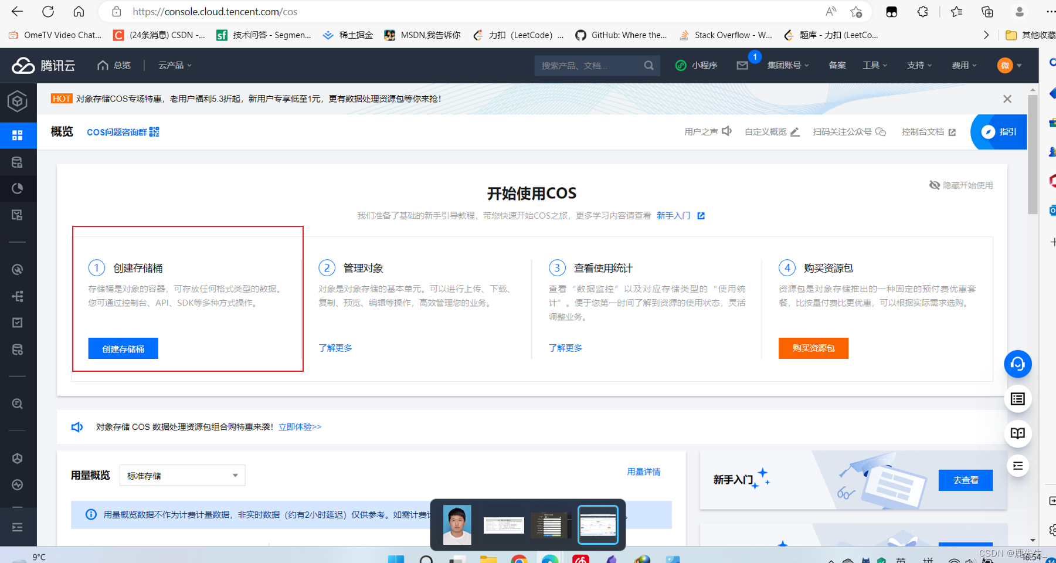Open the GitHub bookmark
This screenshot has height=563, width=1056.
click(621, 35)
